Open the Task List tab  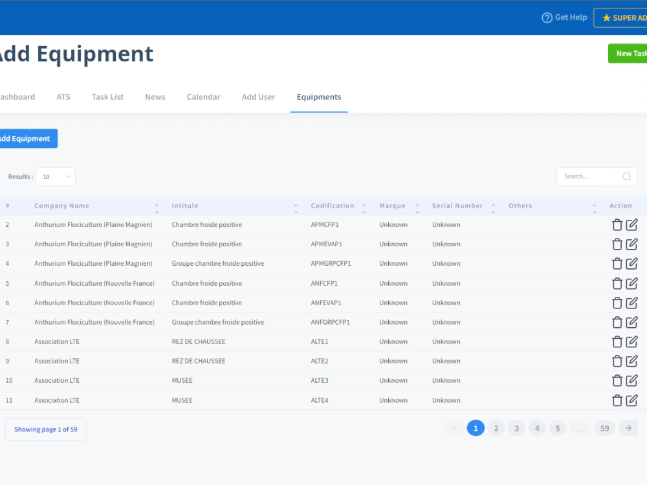tap(107, 96)
